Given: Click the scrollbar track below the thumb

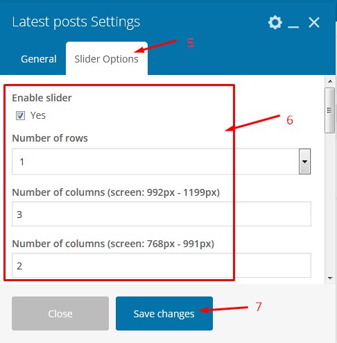Looking at the screenshot, I should coord(329,203).
